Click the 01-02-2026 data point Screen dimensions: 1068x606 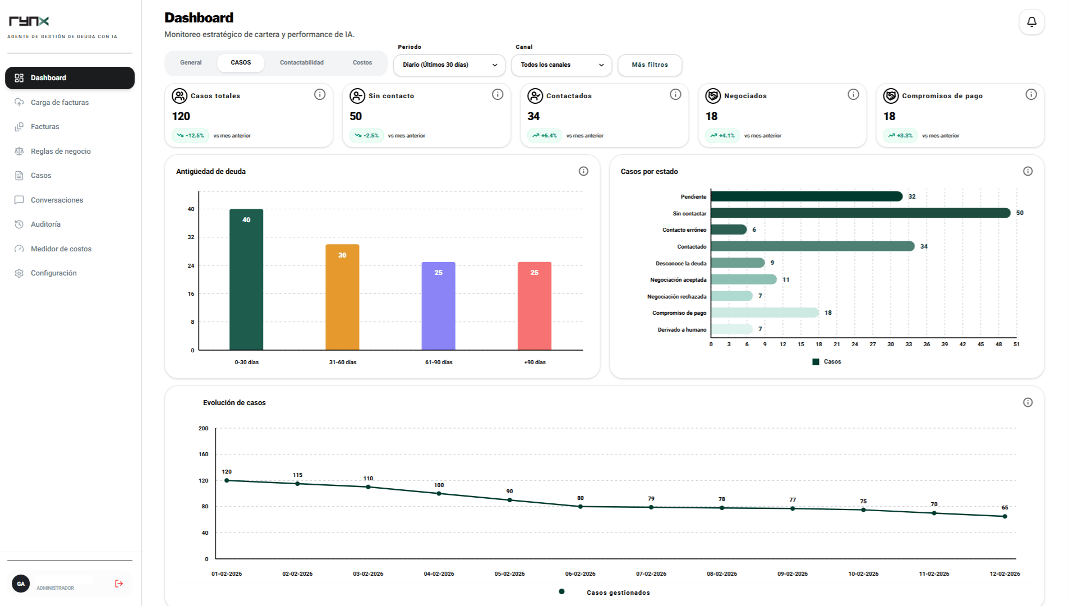coord(227,480)
